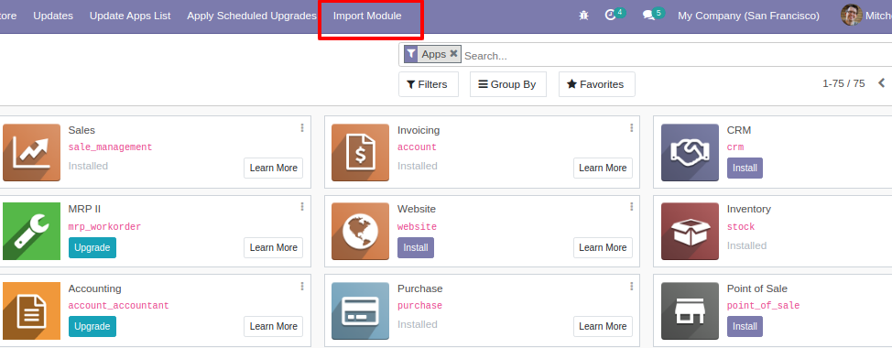Viewport: 892px width, 348px height.
Task: Choose Apply Scheduled Upgrades menu
Action: click(x=252, y=16)
